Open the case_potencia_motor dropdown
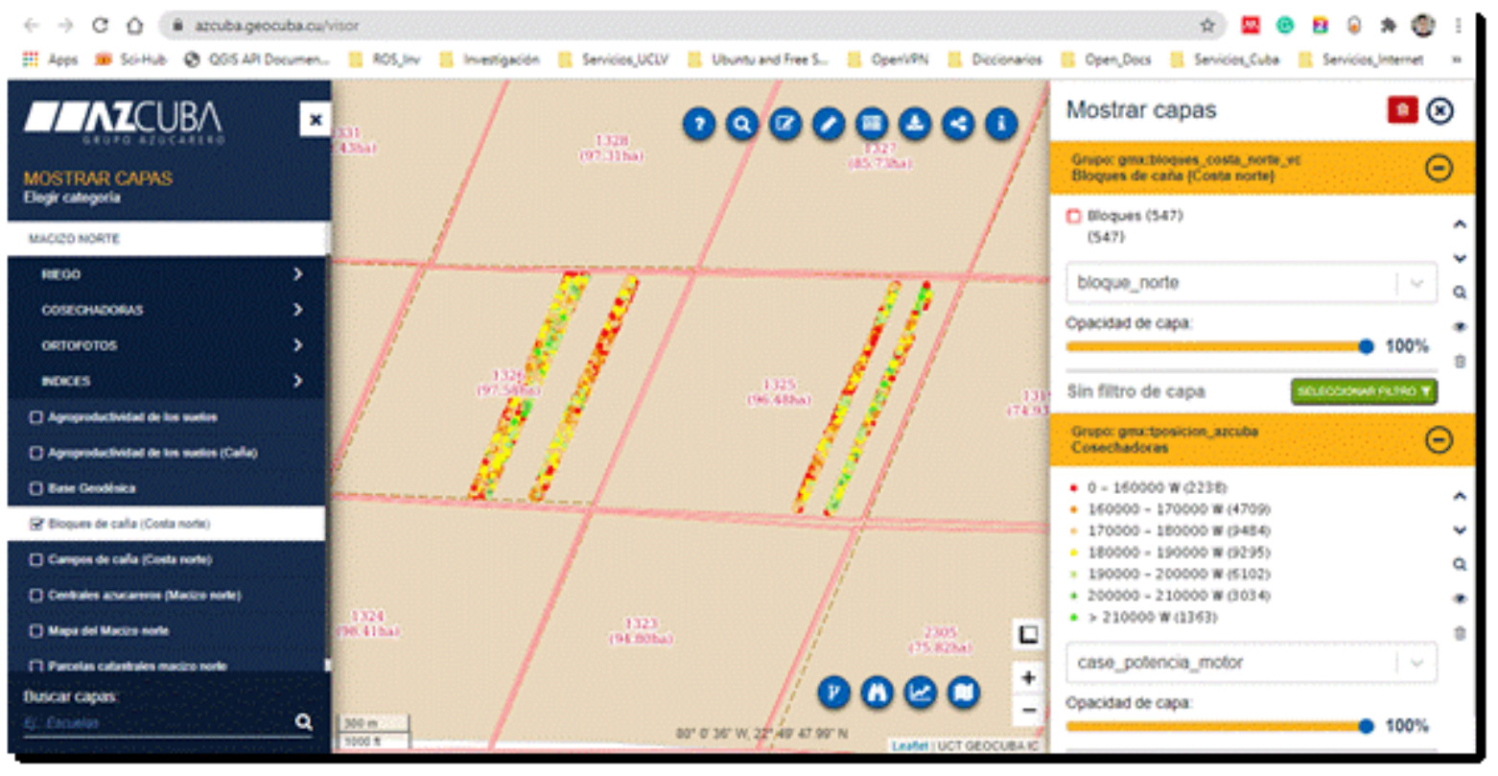This screenshot has height=776, width=1498. point(1251,663)
